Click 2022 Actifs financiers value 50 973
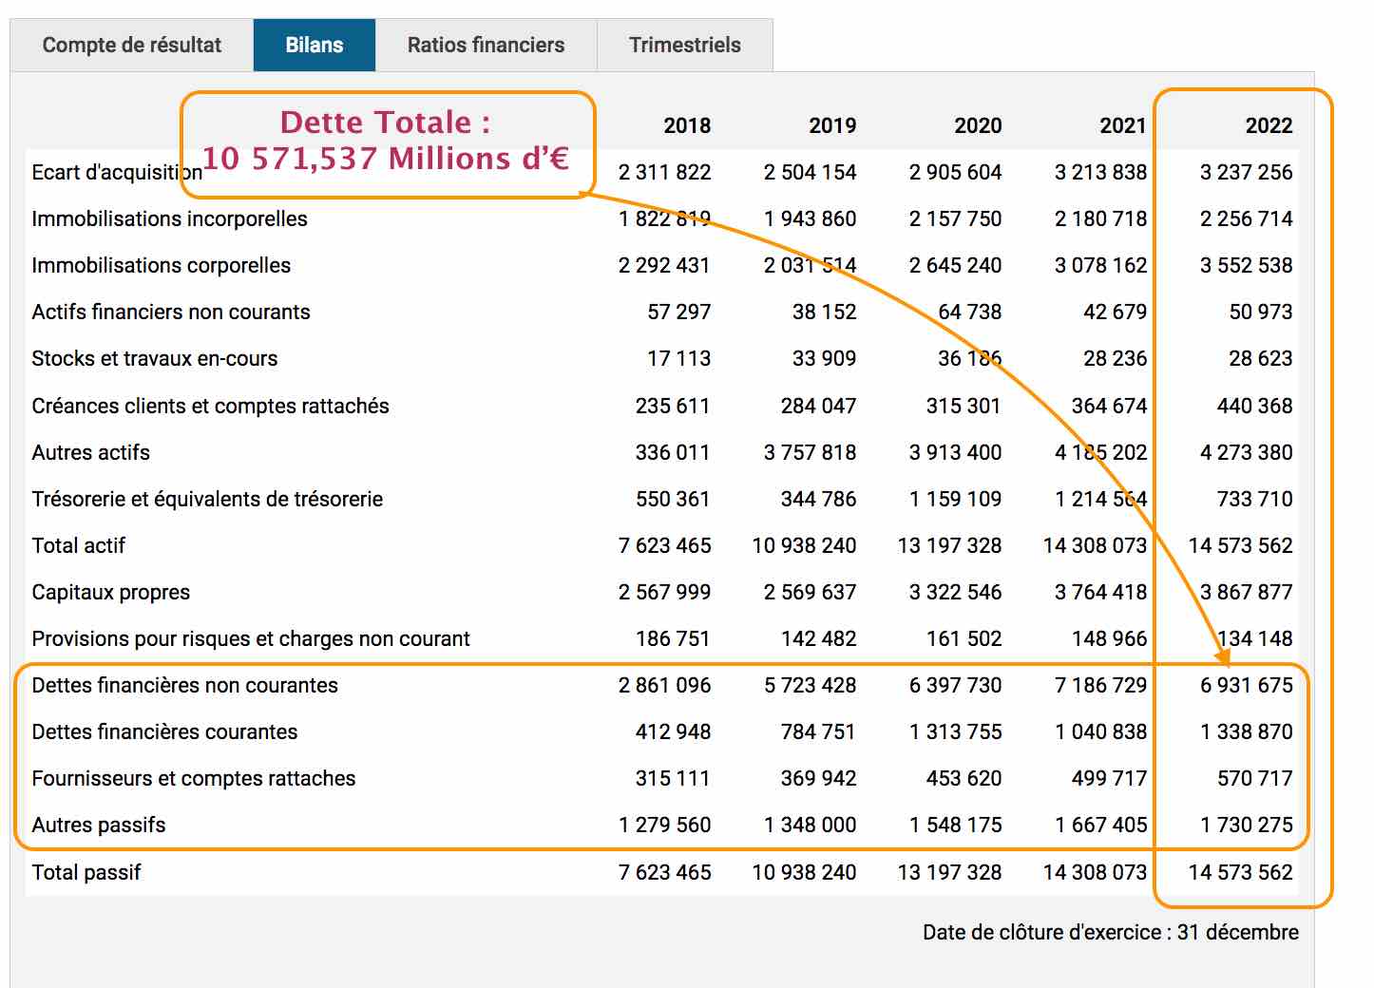 pos(1260,312)
